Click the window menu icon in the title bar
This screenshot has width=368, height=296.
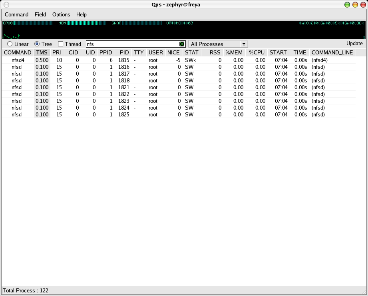[x=6, y=5]
